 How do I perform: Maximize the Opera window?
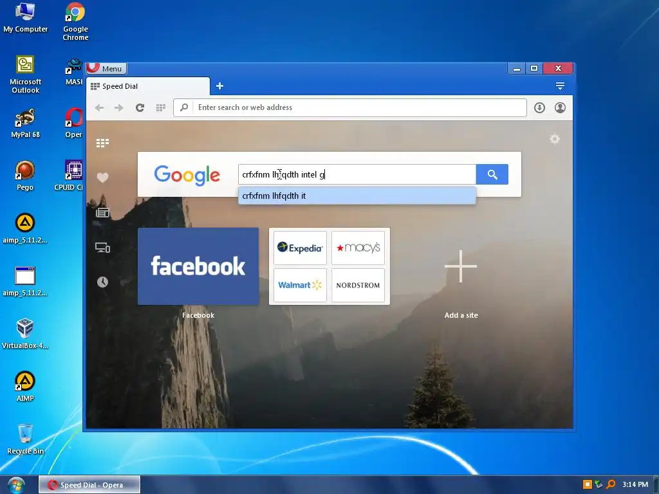[x=534, y=68]
